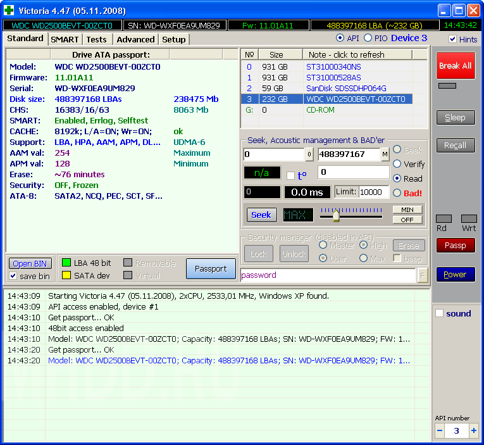Select API access mode

pyautogui.click(x=340, y=38)
